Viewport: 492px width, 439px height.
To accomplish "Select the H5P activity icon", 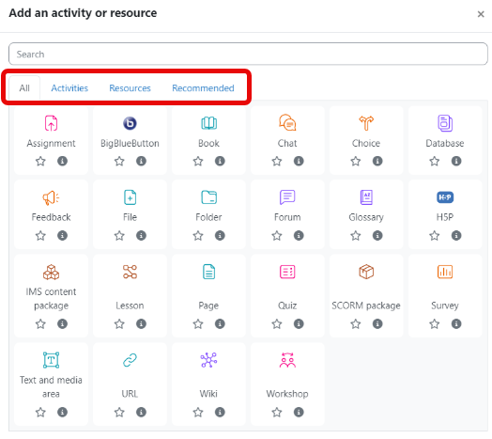I will [445, 197].
